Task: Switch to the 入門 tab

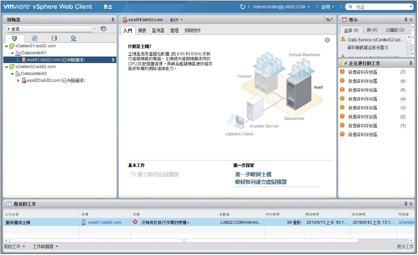Action: [x=128, y=31]
